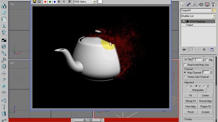
Task: Click the Teapot01 object name field
Action: (196, 11)
